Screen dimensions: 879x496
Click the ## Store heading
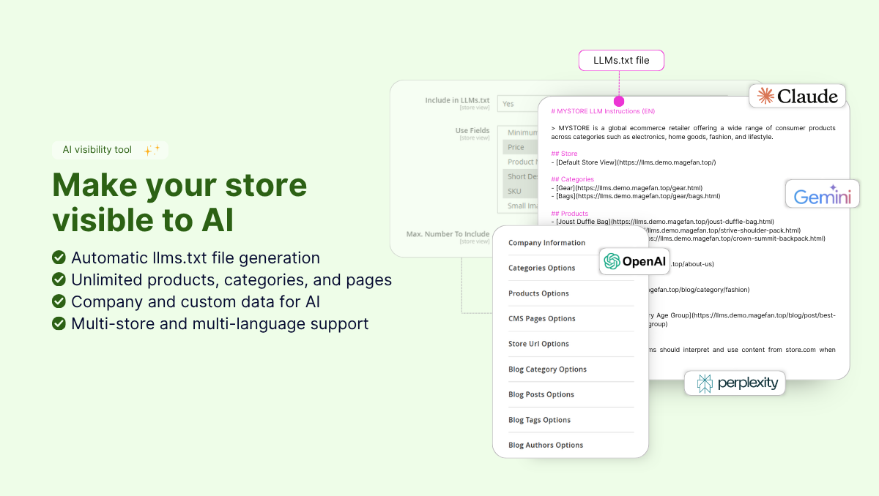click(x=564, y=154)
